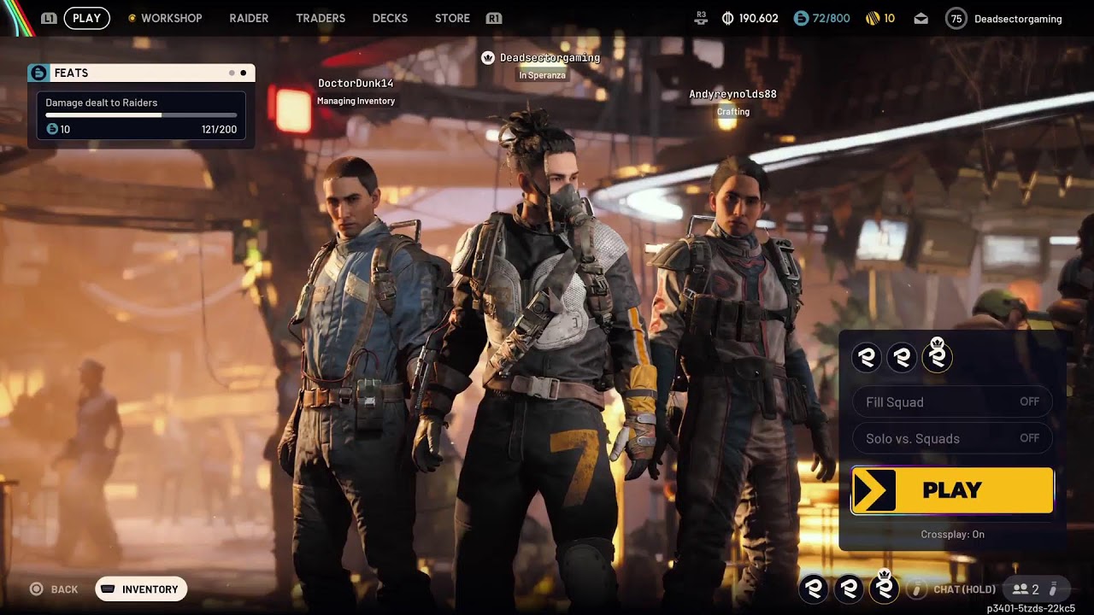Click the Managing Inventory status text
1094x615 pixels.
click(x=356, y=101)
